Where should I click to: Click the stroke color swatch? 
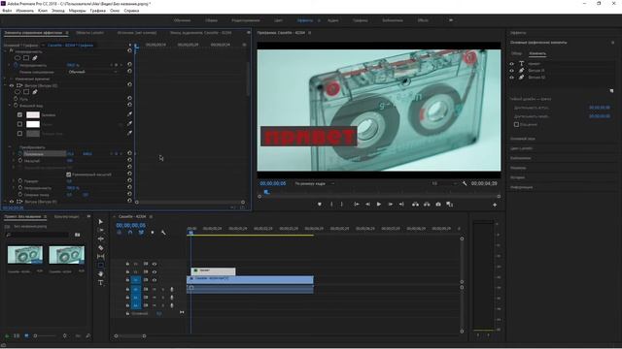pyautogui.click(x=33, y=124)
